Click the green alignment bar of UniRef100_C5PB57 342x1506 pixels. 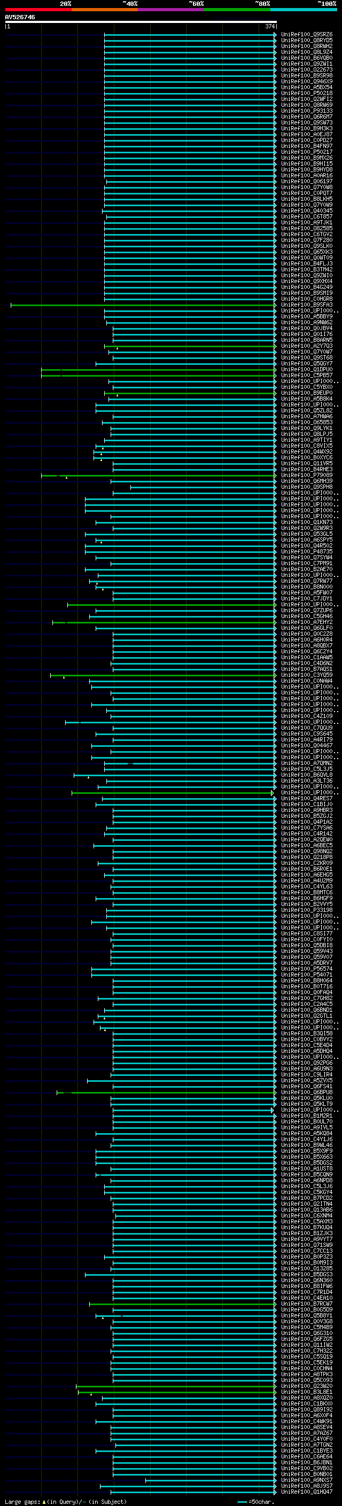[x=159, y=376]
